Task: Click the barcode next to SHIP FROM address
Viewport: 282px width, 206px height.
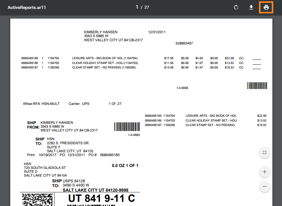Action: point(127,127)
